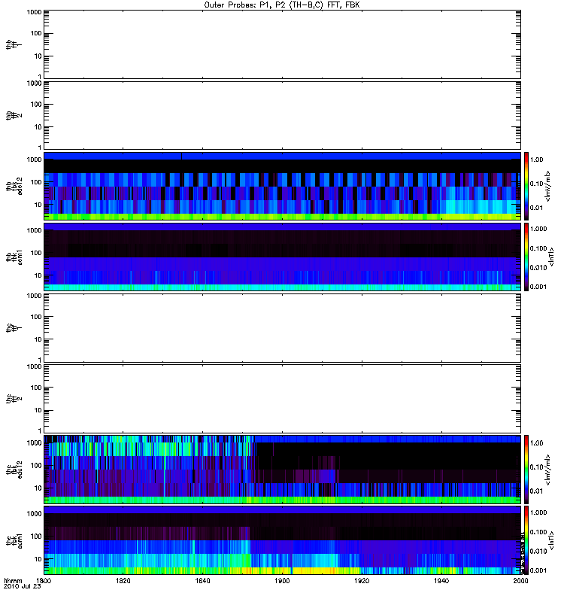
Task: Click the "10" tick of the thc fbk scm1 panel
Action: [x=38, y=559]
